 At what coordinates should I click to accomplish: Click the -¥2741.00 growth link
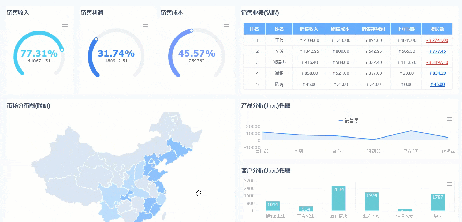coord(437,40)
